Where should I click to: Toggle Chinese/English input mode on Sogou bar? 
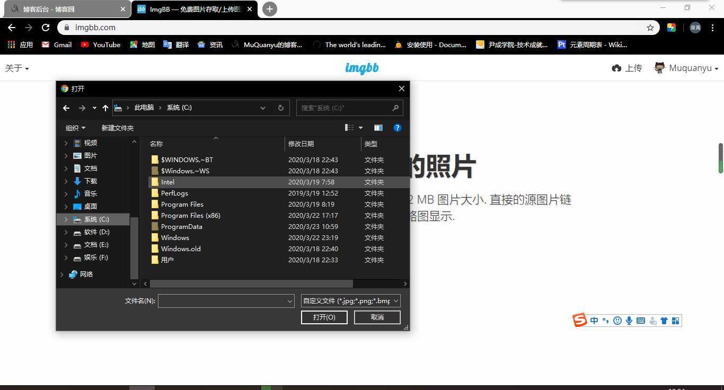pyautogui.click(x=594, y=320)
